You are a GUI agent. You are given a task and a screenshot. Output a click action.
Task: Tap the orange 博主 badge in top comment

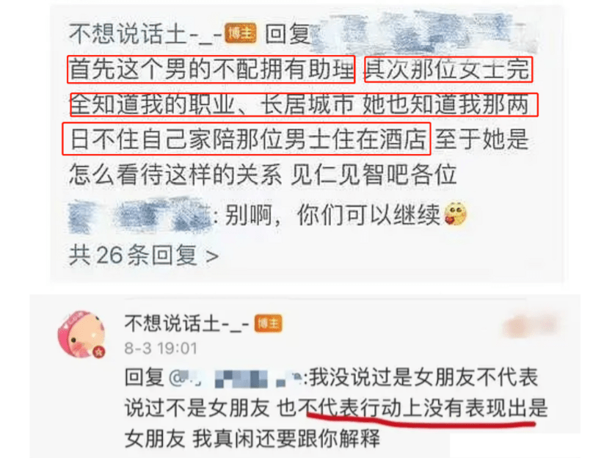tap(241, 33)
